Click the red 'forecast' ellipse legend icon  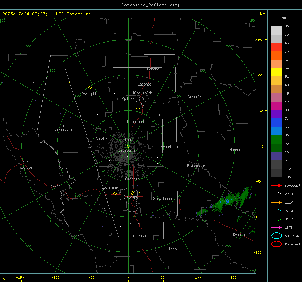pyautogui.click(x=276, y=244)
